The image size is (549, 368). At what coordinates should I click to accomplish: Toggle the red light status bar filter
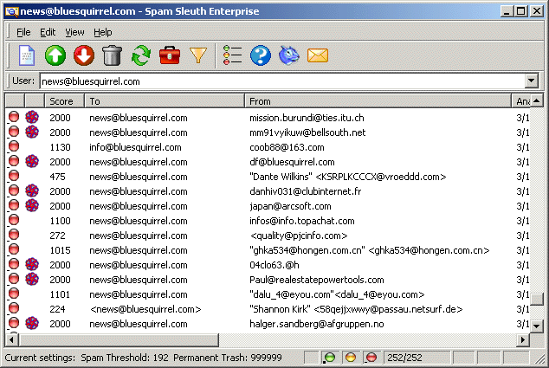pyautogui.click(x=371, y=358)
